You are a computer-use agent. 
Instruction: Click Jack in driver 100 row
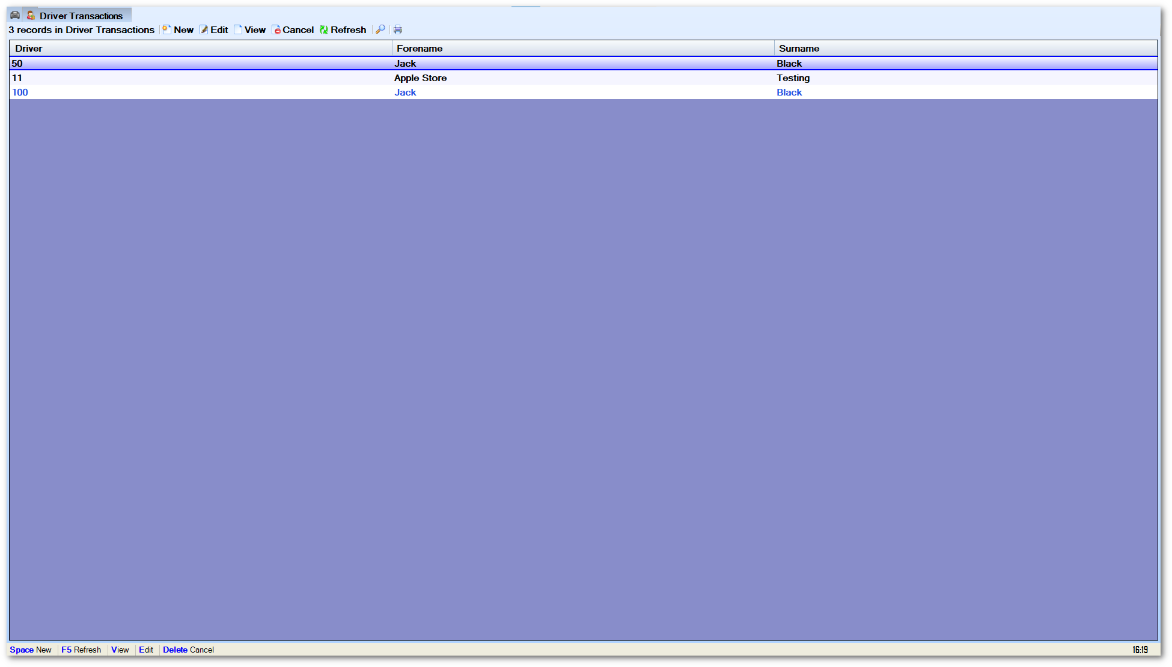coord(405,93)
